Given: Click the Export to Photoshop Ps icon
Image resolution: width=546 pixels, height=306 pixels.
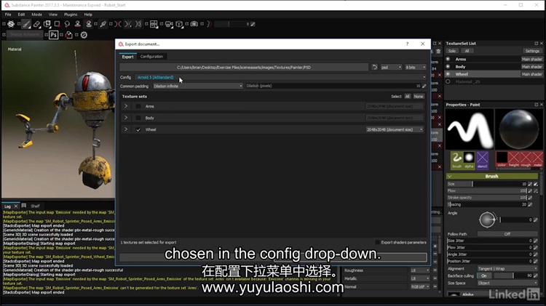Looking at the screenshot, I should pyautogui.click(x=53, y=35).
